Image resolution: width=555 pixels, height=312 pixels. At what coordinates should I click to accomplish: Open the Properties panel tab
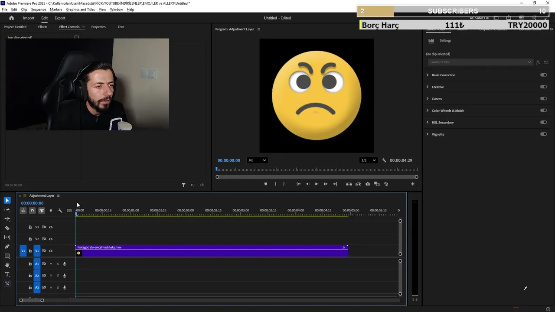pos(98,27)
